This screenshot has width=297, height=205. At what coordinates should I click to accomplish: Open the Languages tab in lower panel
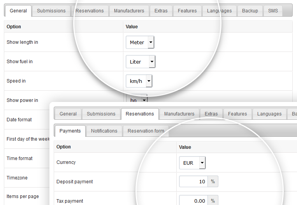269,114
